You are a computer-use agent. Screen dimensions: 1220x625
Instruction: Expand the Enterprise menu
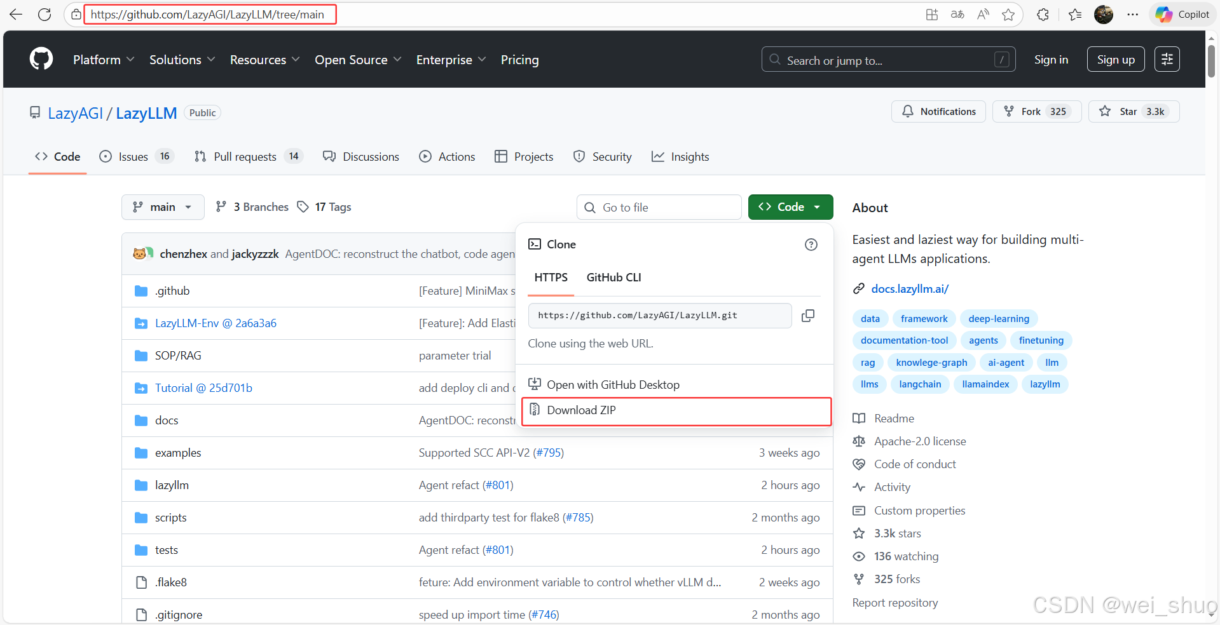pyautogui.click(x=451, y=60)
